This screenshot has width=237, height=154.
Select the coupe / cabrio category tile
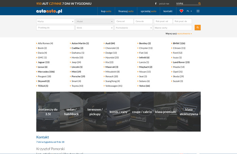(142, 111)
